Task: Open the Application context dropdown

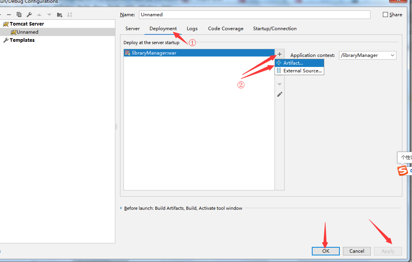Action: coord(392,55)
